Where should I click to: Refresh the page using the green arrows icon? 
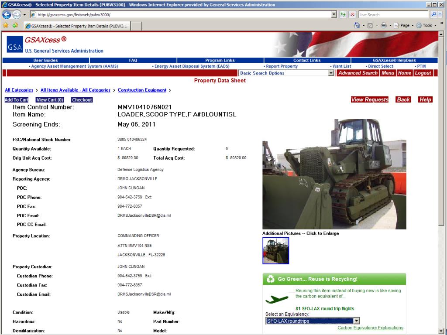pyautogui.click(x=343, y=14)
